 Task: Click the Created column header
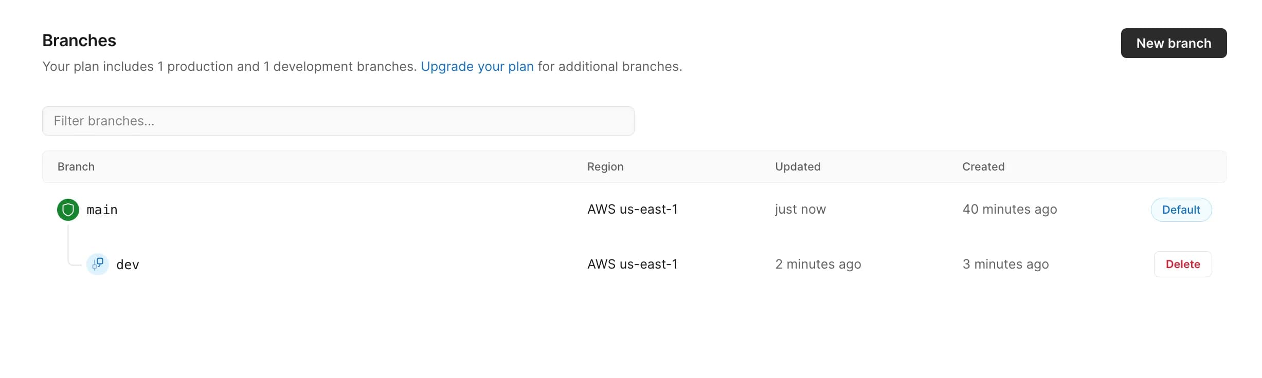(983, 167)
